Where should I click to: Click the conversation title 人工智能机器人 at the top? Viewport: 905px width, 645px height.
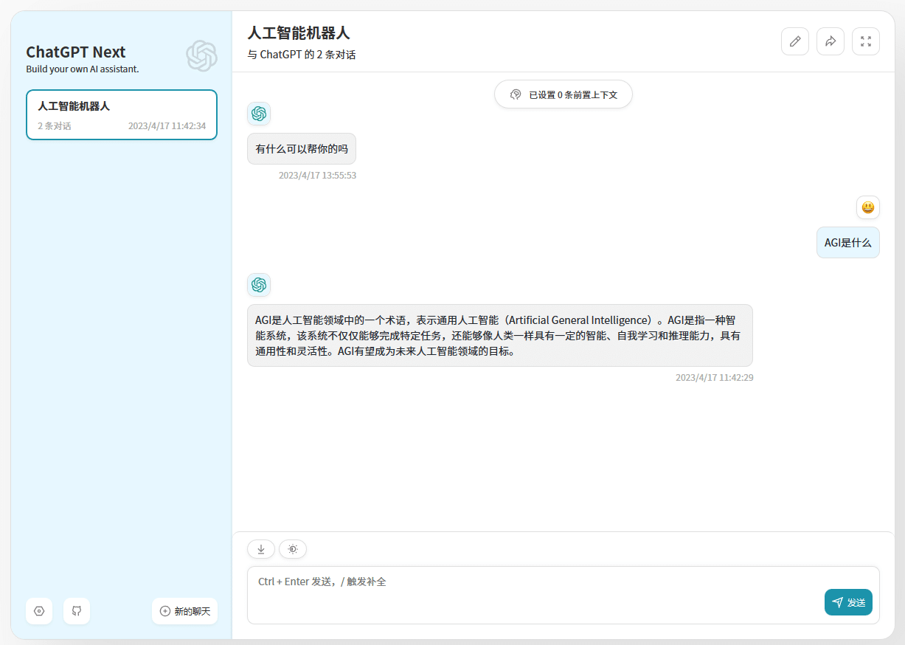pyautogui.click(x=298, y=33)
